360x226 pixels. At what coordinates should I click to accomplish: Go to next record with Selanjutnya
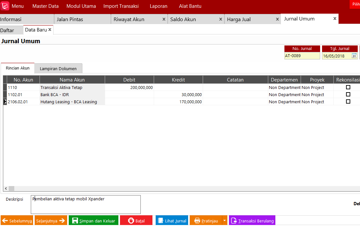coord(51,221)
